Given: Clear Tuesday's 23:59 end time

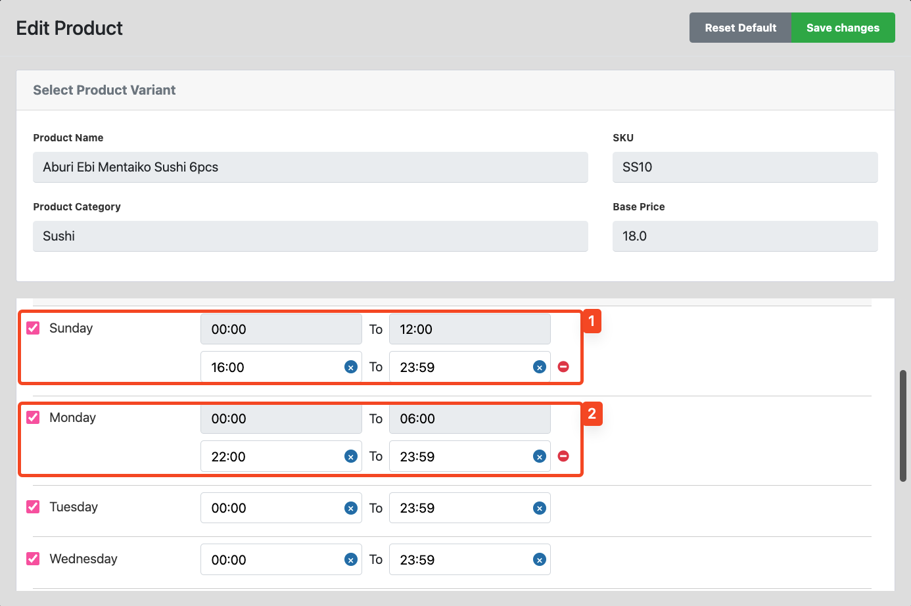Looking at the screenshot, I should click(x=540, y=508).
